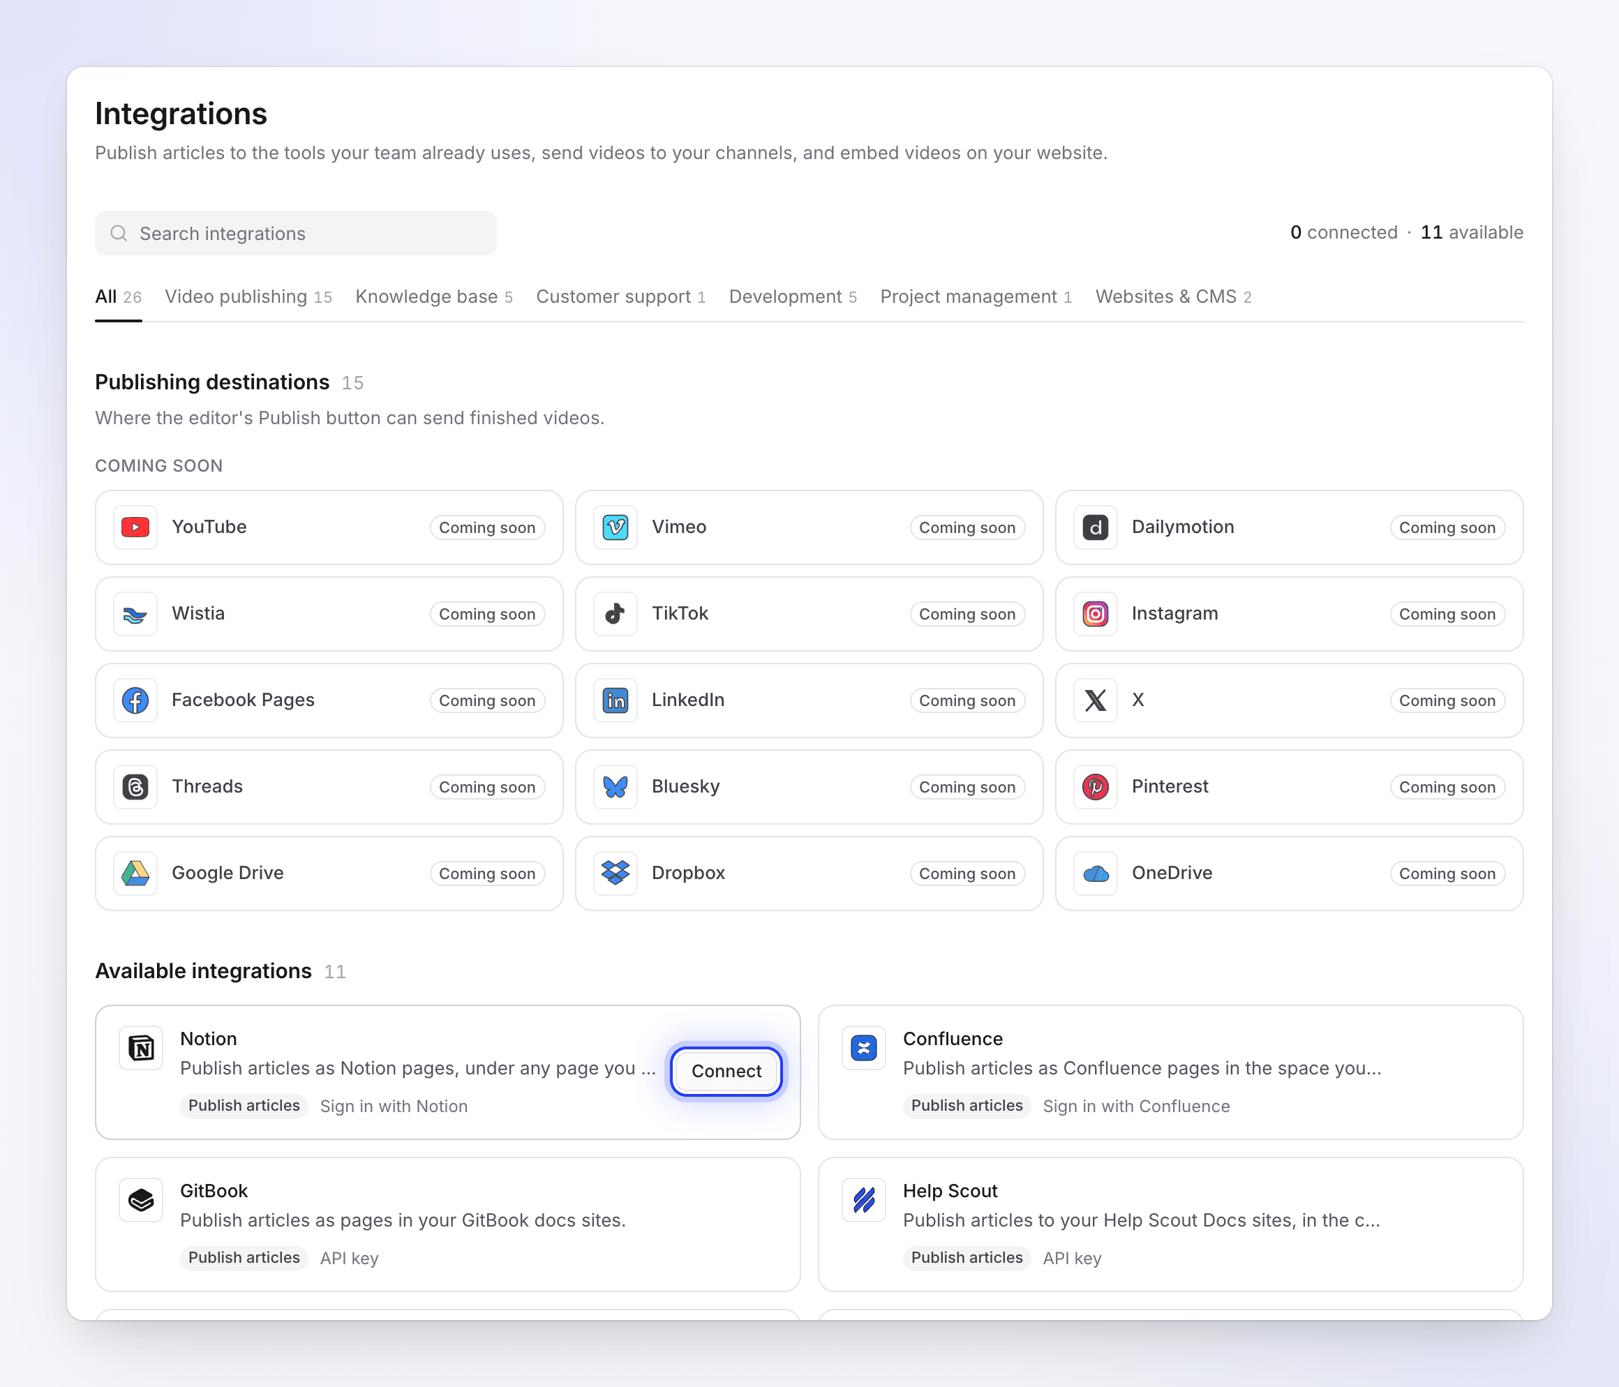The image size is (1619, 1387).
Task: Click the 'Sign in with Confluence' text
Action: (x=1136, y=1107)
